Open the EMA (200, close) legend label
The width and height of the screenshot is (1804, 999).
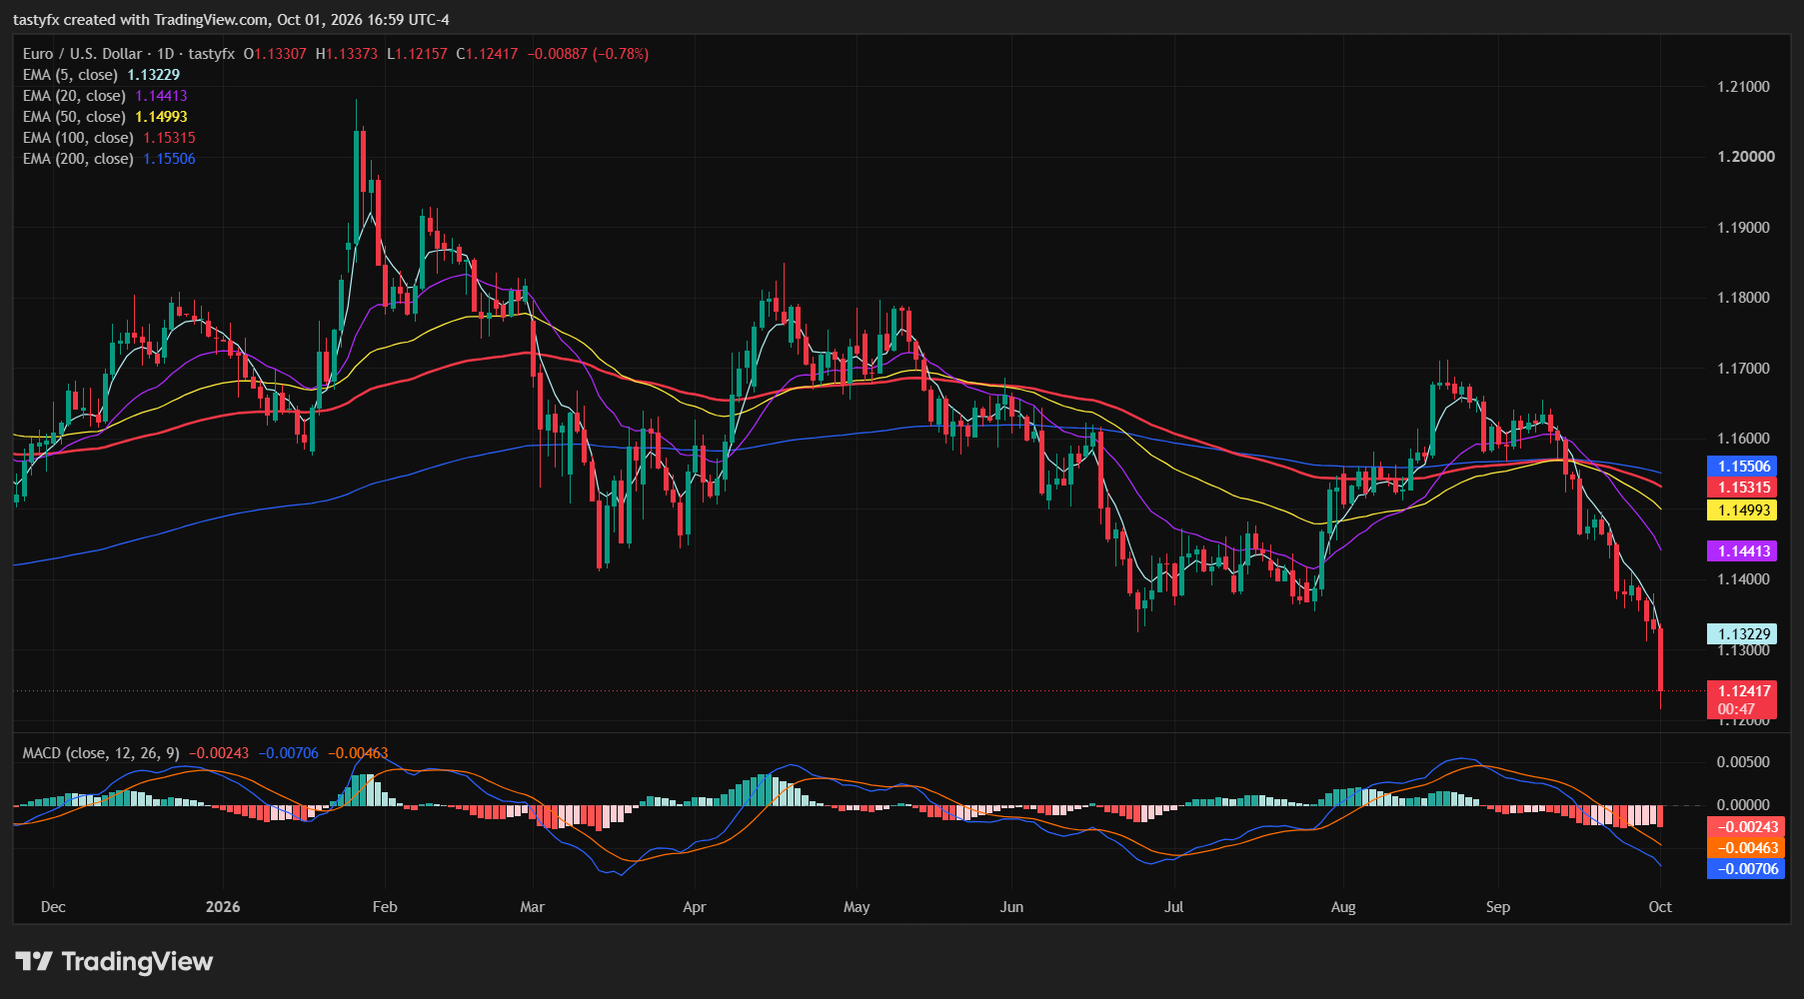pyautogui.click(x=78, y=159)
